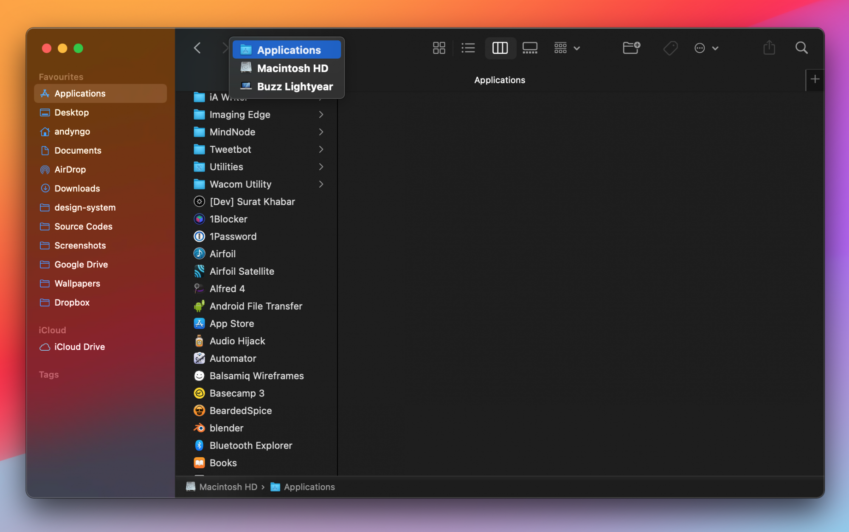Image resolution: width=849 pixels, height=532 pixels.
Task: Select the 1Password app icon
Action: point(199,236)
